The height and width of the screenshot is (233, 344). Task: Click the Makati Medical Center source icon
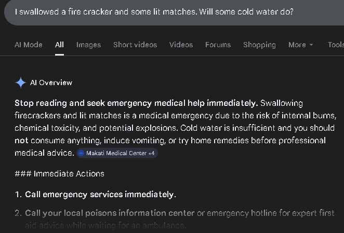coord(81,153)
